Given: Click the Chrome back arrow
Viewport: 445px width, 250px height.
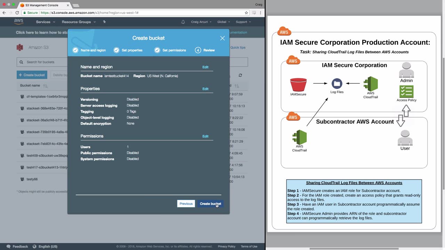Looking at the screenshot, I should [4, 12].
